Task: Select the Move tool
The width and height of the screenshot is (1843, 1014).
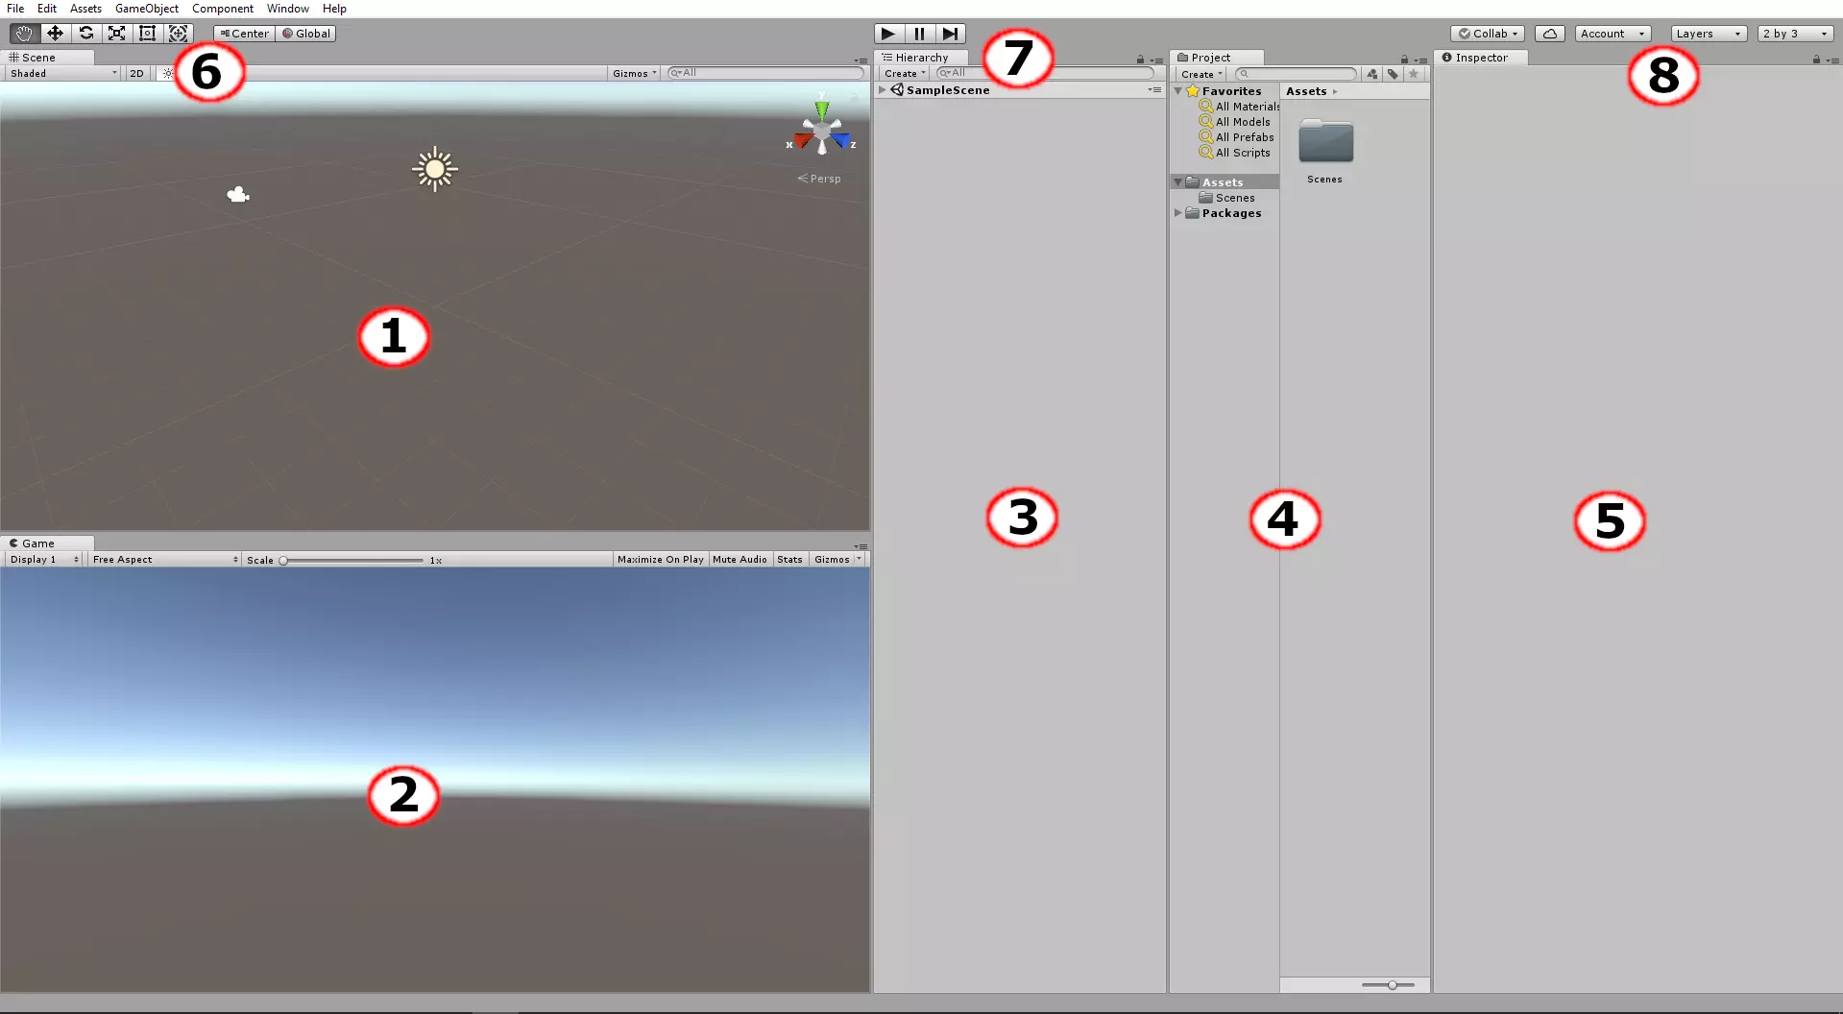Action: [x=55, y=34]
